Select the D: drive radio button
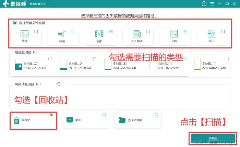240x147 pixels. (95, 58)
